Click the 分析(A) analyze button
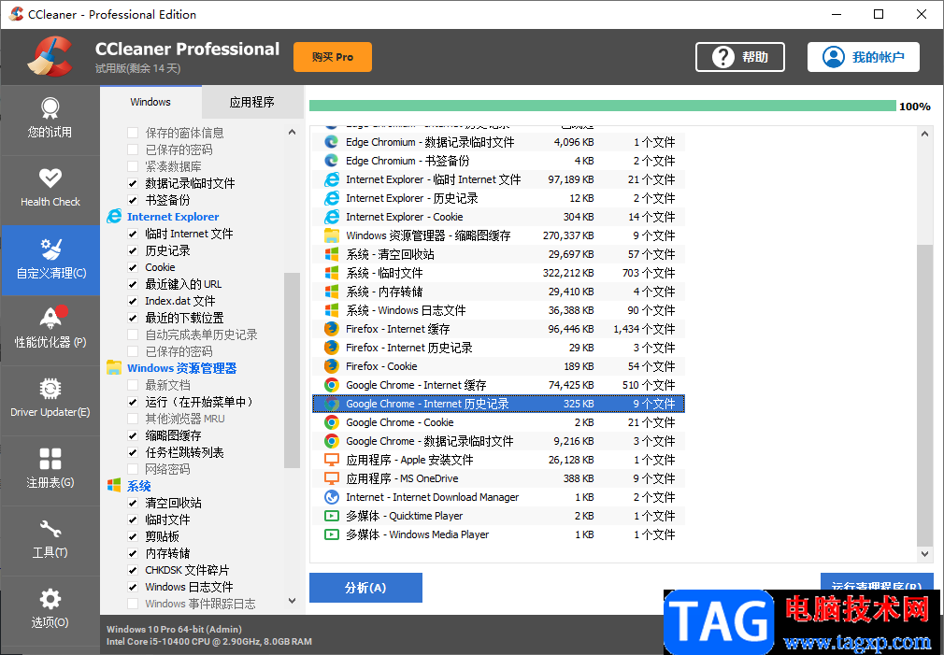Image resolution: width=944 pixels, height=655 pixels. coord(365,588)
